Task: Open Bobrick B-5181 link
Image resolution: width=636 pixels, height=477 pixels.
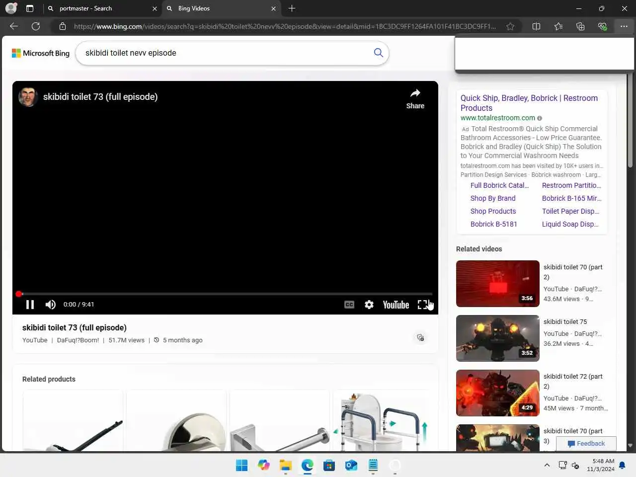Action: pyautogui.click(x=494, y=224)
